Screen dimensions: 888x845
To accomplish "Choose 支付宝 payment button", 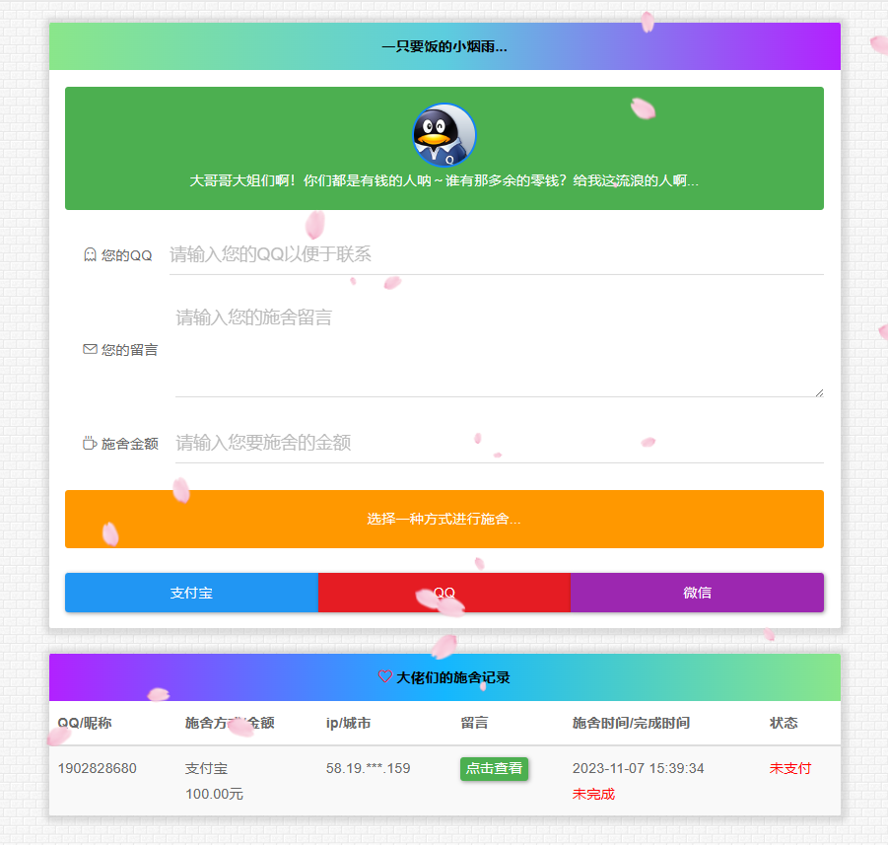I will (191, 593).
